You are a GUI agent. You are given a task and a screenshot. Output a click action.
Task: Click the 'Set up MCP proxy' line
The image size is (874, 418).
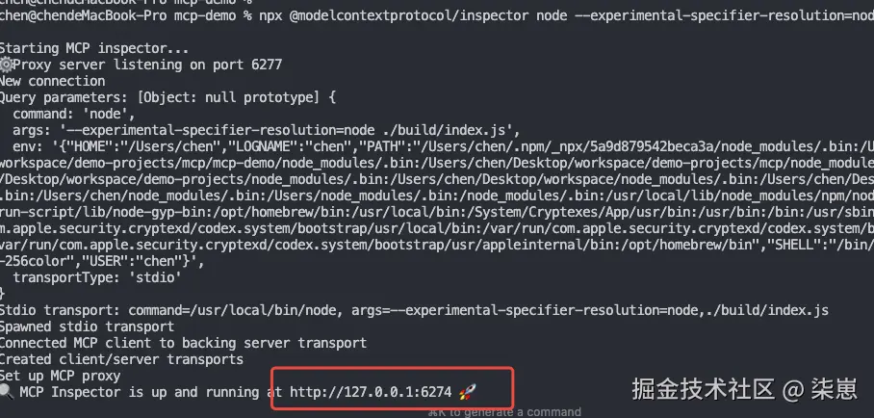(61, 376)
